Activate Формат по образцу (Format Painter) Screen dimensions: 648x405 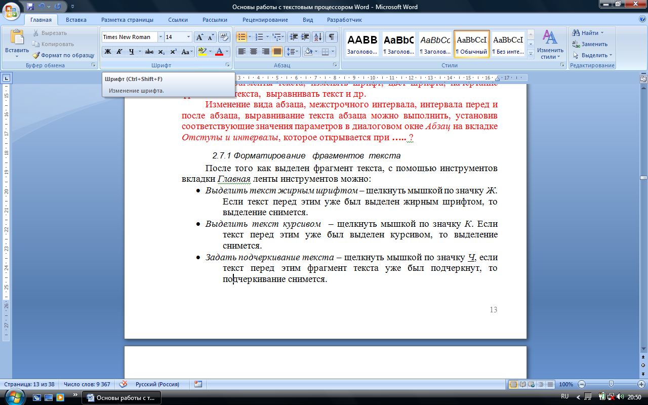[63, 55]
